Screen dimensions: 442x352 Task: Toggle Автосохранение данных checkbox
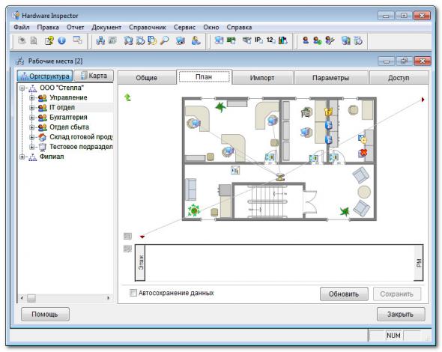click(x=133, y=293)
